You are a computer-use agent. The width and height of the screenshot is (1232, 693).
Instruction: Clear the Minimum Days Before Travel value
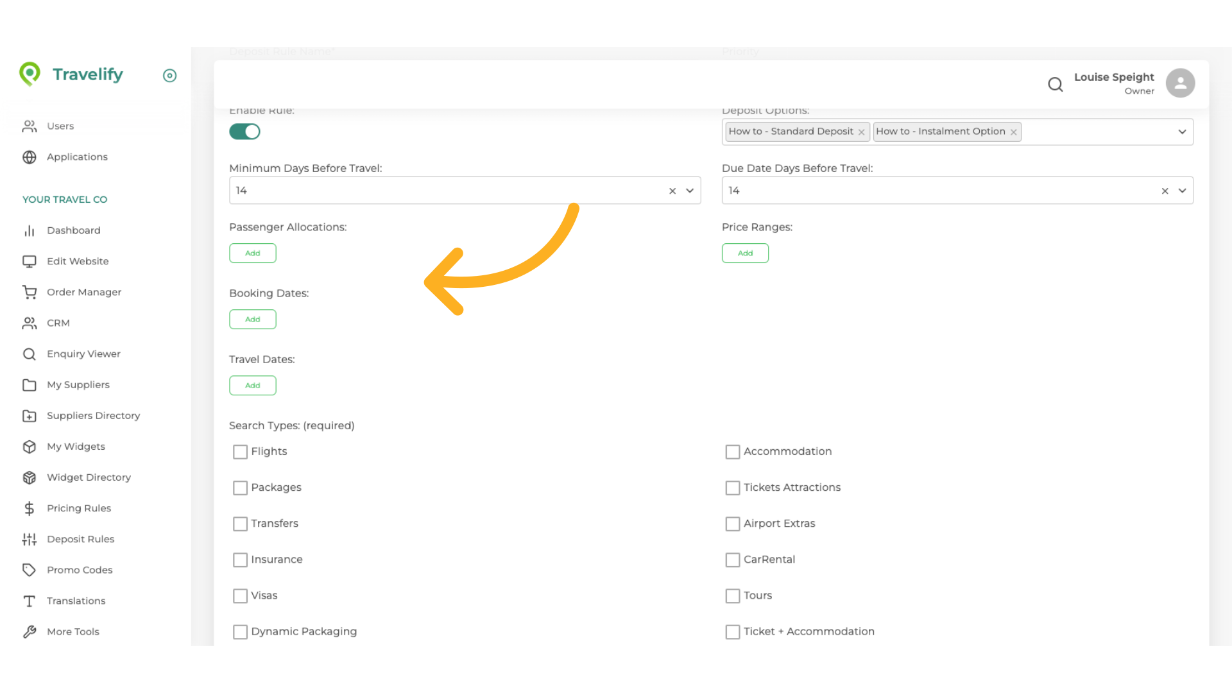coord(672,191)
